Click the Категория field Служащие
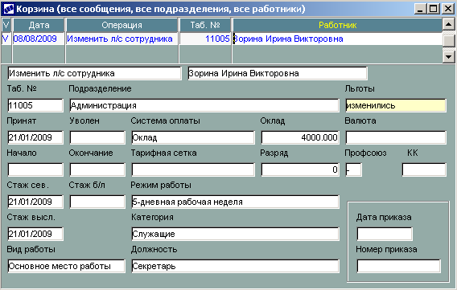The width and height of the screenshot is (457, 290). pos(235,234)
